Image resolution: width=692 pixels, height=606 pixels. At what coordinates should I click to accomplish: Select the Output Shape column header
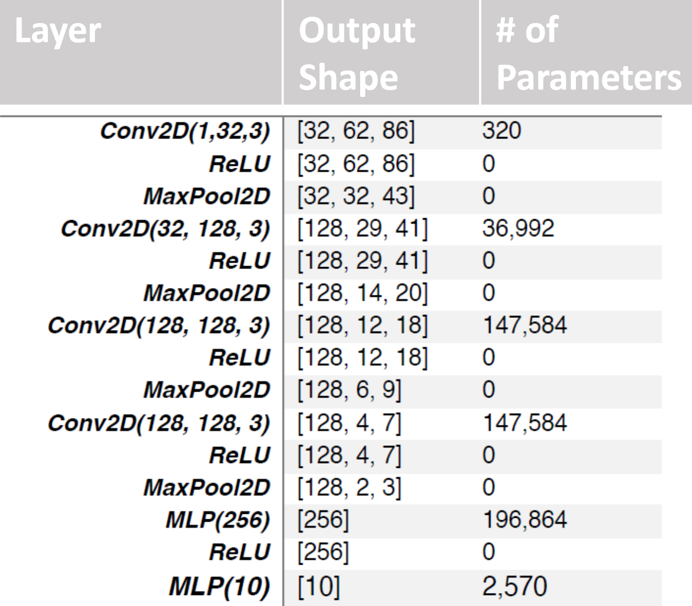click(357, 53)
